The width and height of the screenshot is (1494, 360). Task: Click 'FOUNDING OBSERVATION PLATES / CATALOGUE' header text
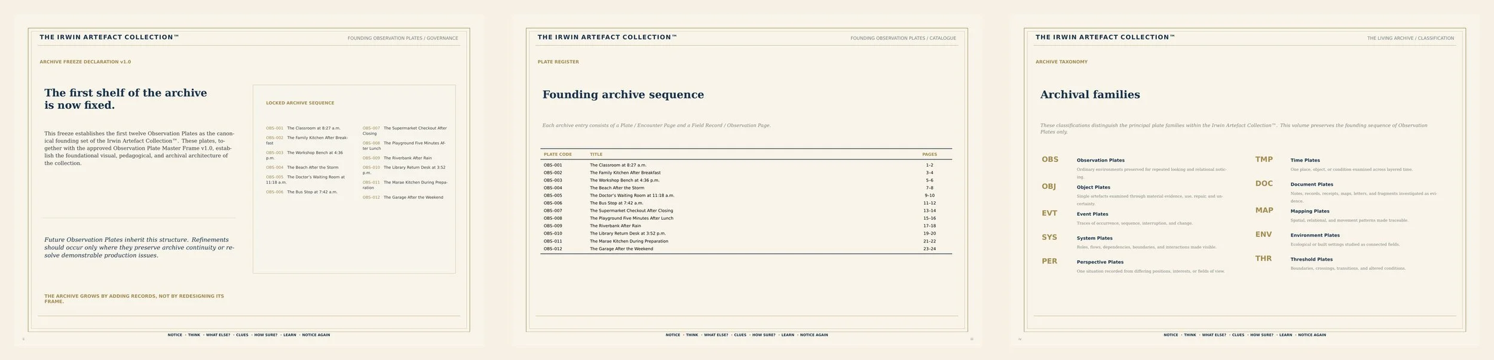pos(903,38)
